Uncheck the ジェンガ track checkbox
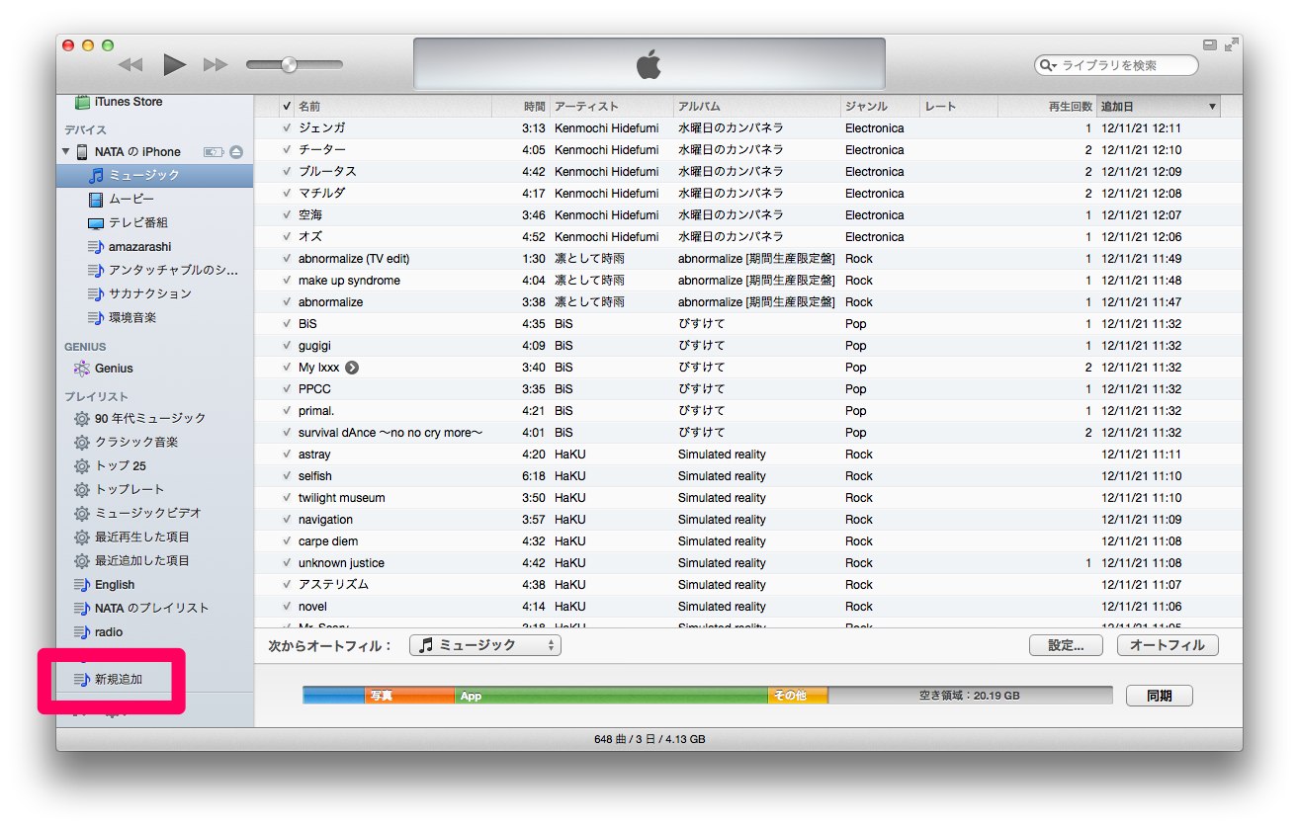The width and height of the screenshot is (1299, 829). (x=287, y=128)
